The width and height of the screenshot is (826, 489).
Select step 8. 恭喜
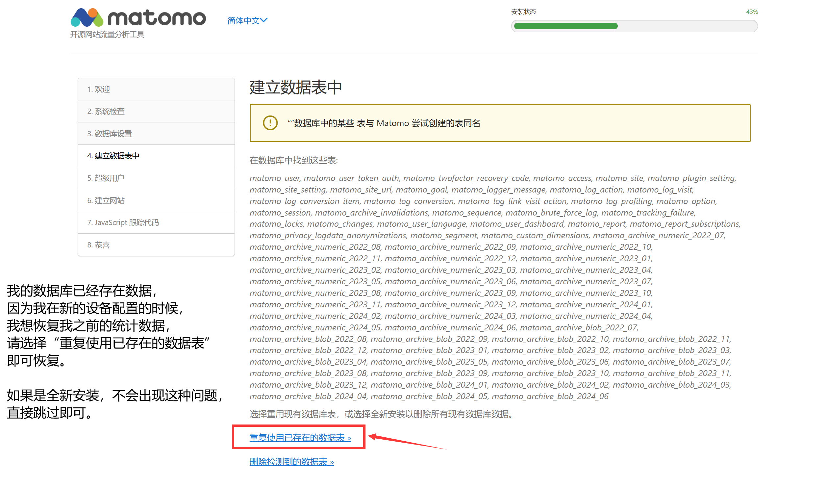(x=98, y=245)
